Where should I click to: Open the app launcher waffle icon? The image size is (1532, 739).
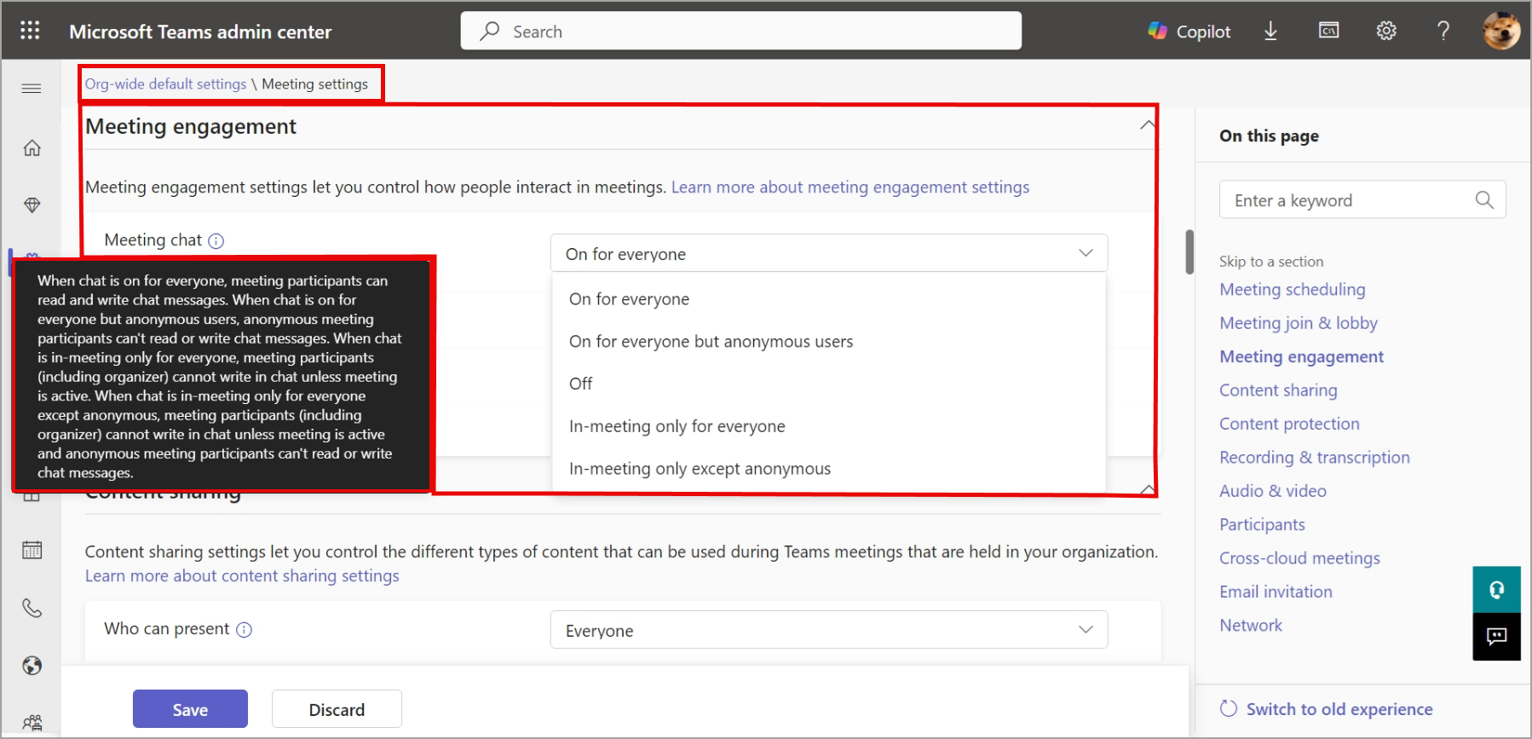pos(30,31)
